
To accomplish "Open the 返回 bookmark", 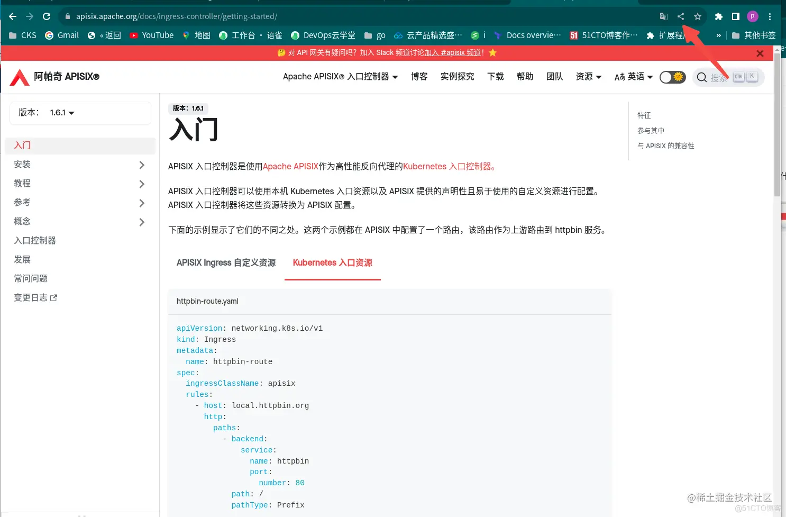I will 104,35.
